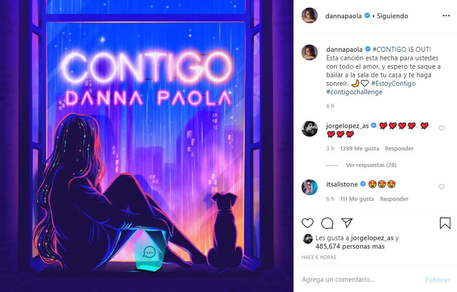Click the Contigo album cover image

tap(147, 146)
